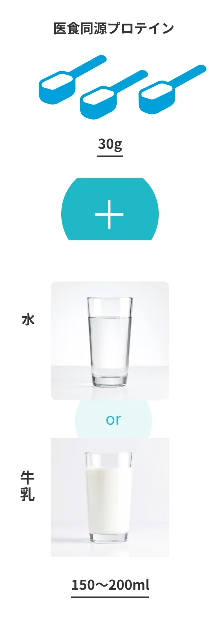Select the 150〜200ml volume text
Screen dimensions: 220x621
point(110,584)
